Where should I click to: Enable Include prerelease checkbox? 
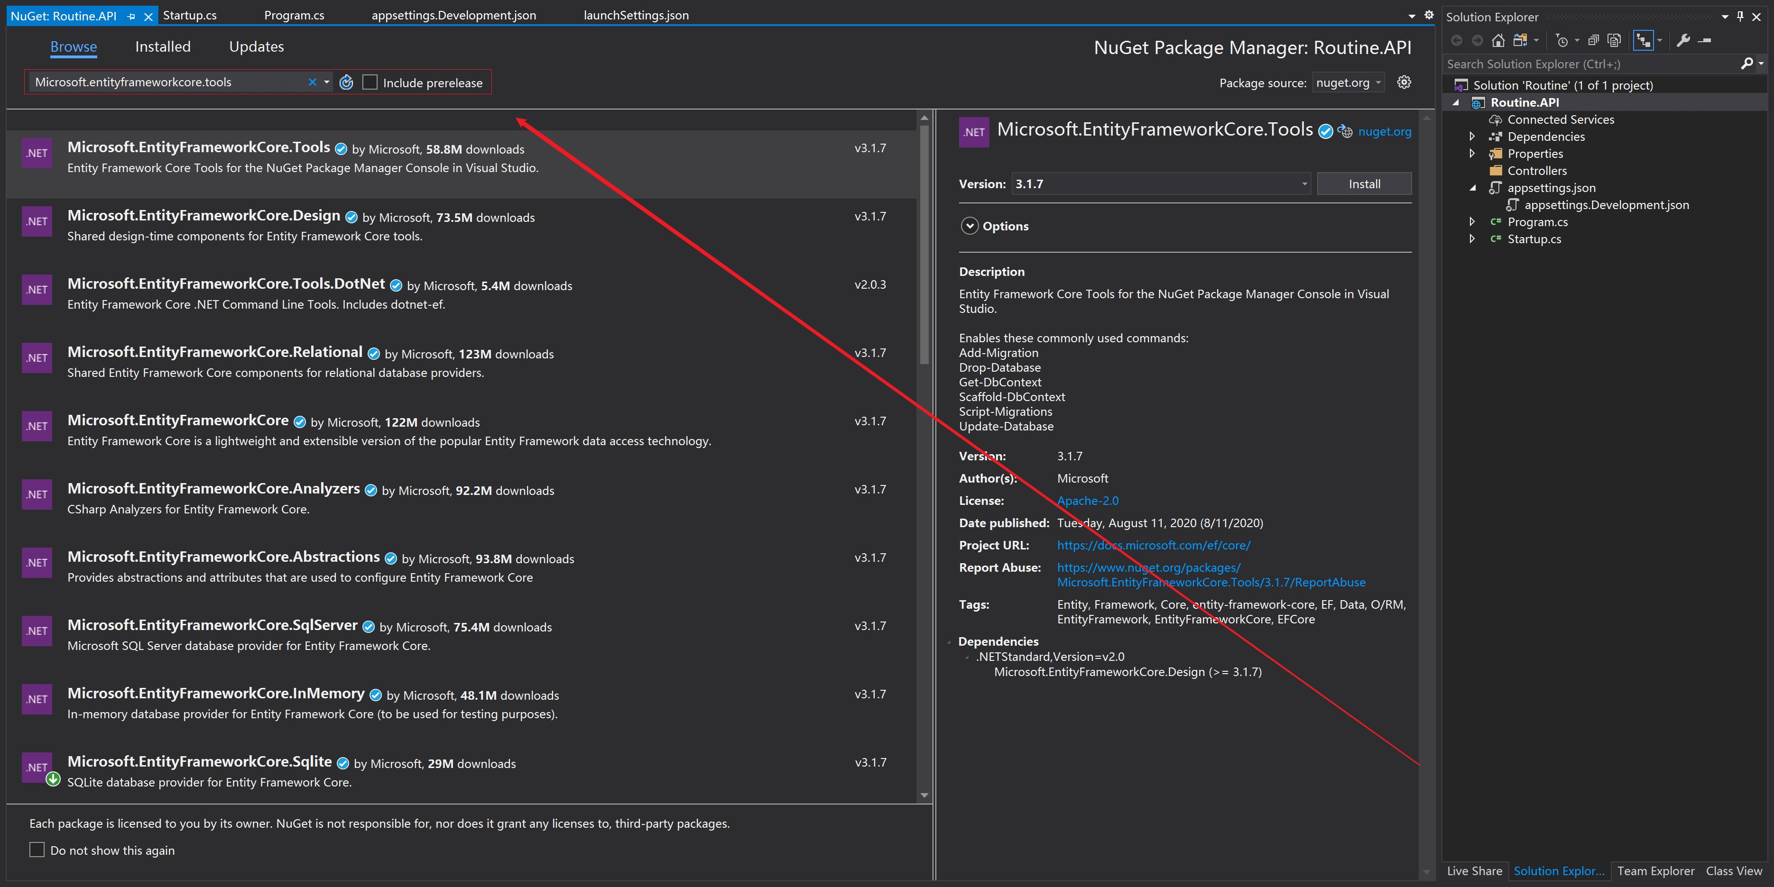[x=370, y=82]
